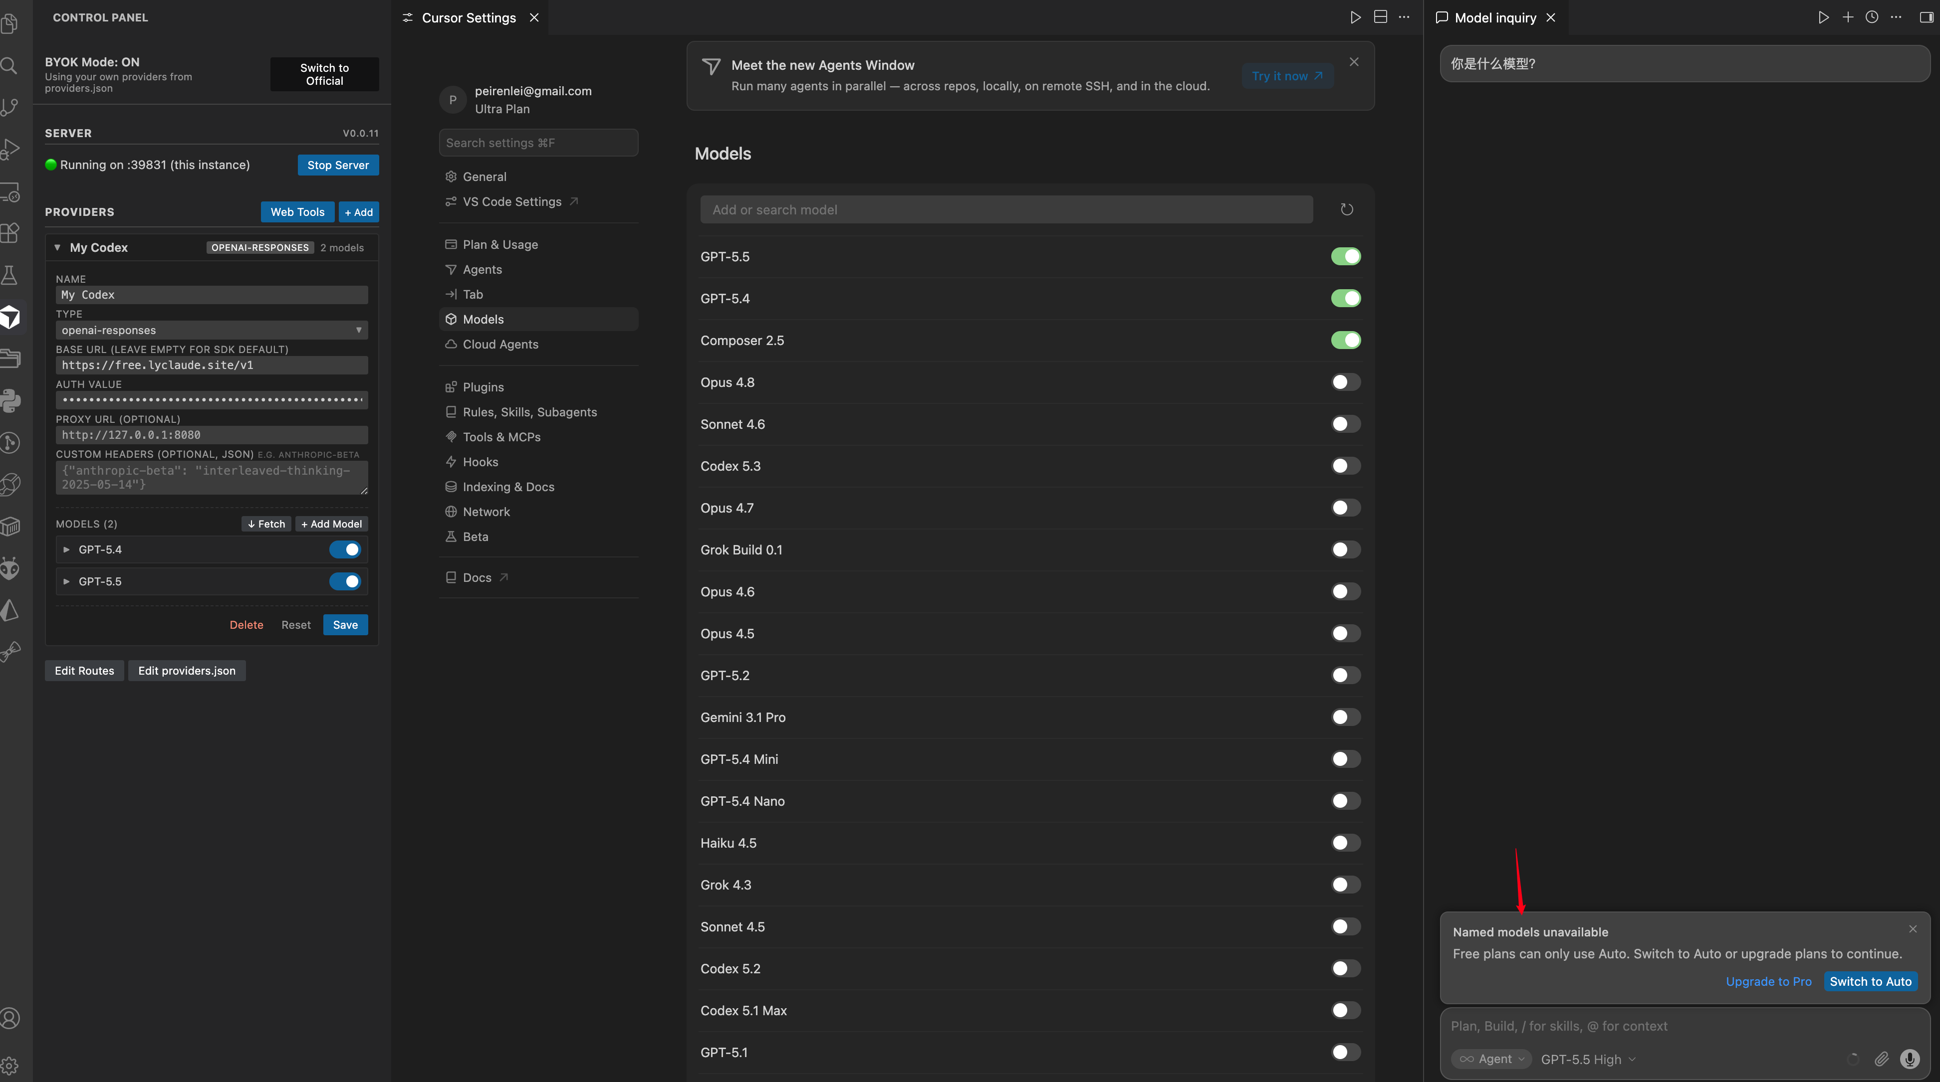
Task: Open the TYPE openai-responses dropdown
Action: click(x=212, y=330)
